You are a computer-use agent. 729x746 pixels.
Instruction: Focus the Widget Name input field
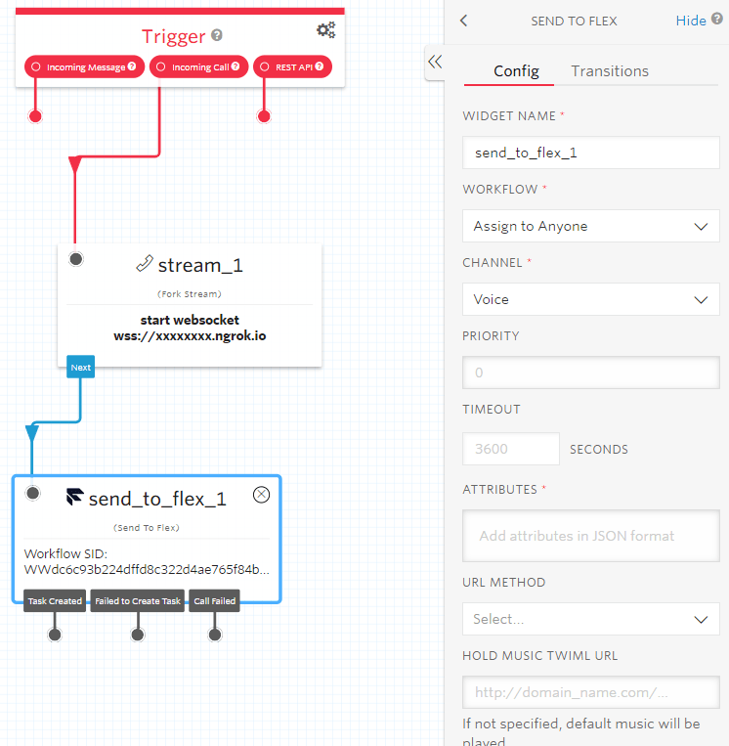[590, 153]
